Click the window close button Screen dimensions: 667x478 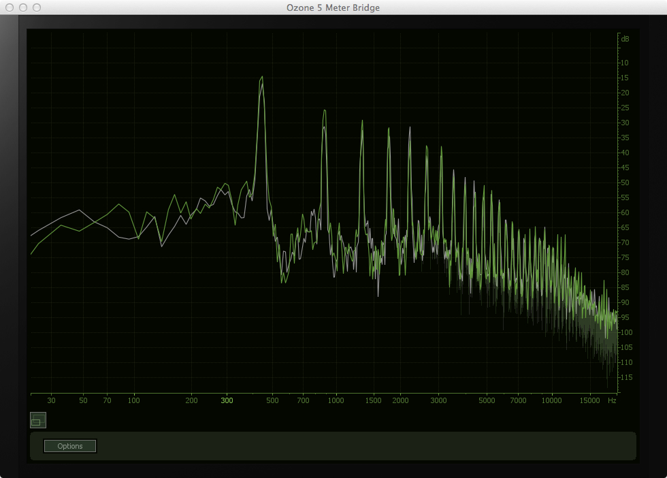click(10, 7)
